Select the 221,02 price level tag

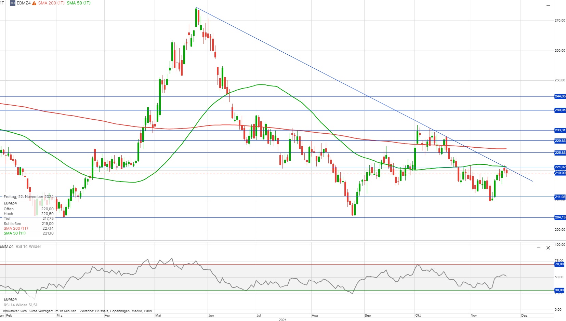click(560, 167)
